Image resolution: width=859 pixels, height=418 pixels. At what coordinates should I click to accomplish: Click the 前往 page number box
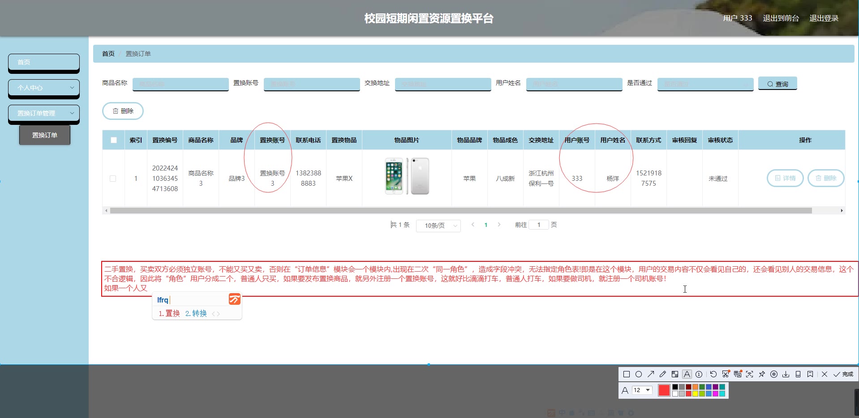tap(539, 225)
